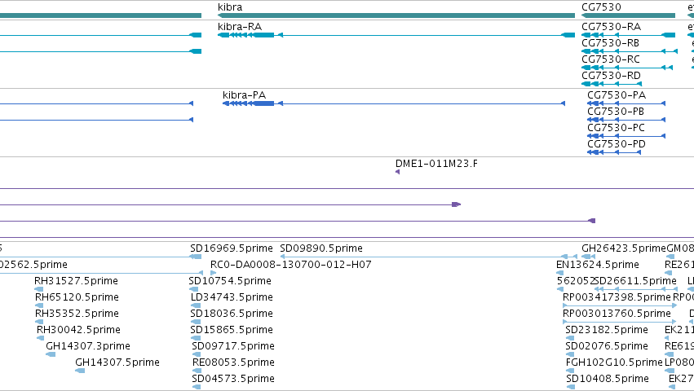
Task: Click the DME1-011M23.F arrow glyph
Action: (x=397, y=172)
